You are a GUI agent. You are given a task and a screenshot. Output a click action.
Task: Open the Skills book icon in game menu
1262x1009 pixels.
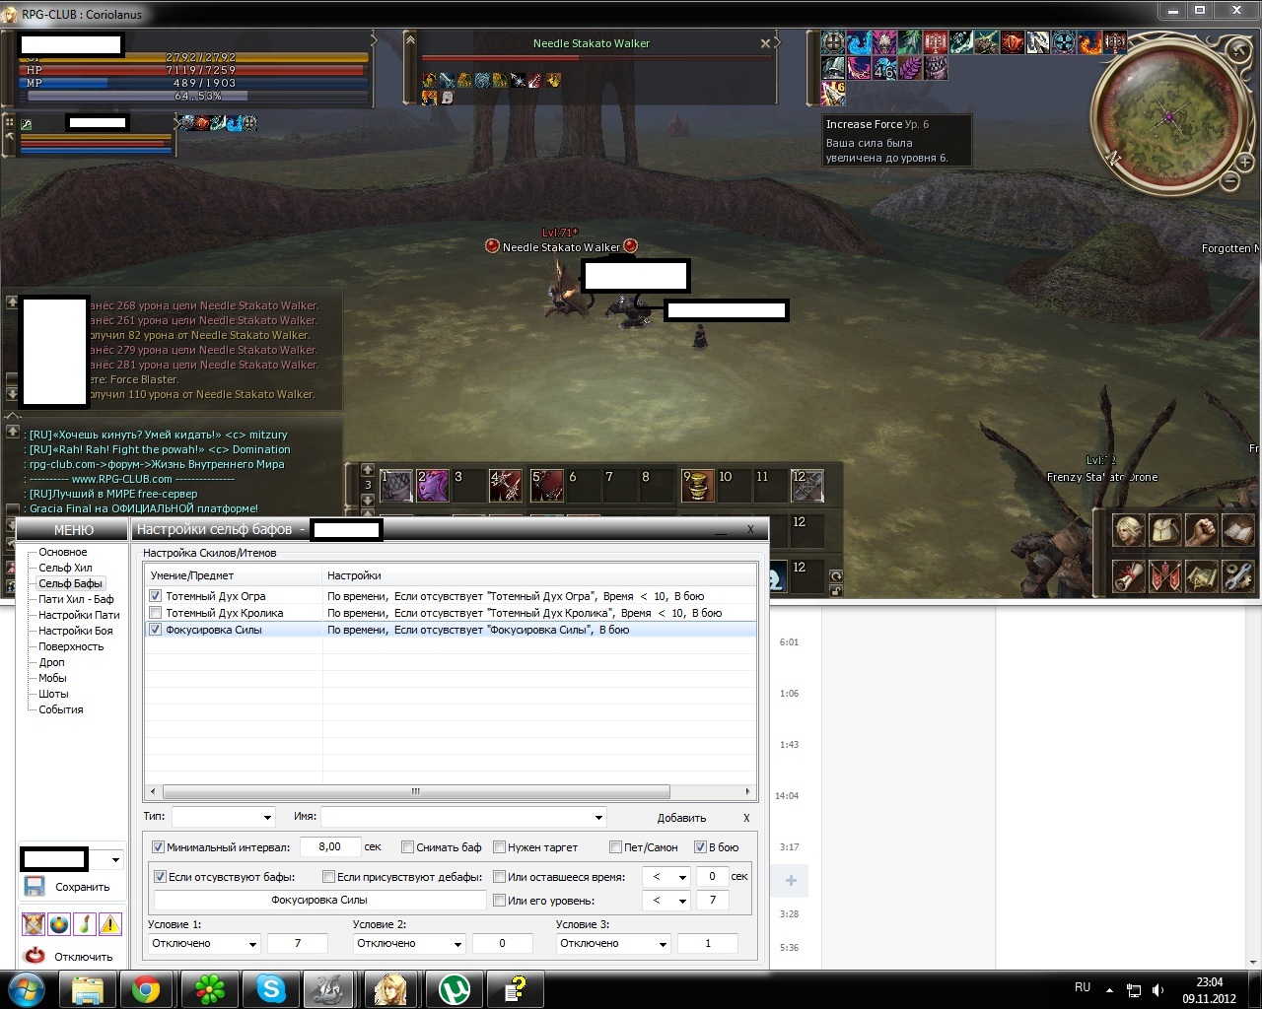click(1237, 530)
